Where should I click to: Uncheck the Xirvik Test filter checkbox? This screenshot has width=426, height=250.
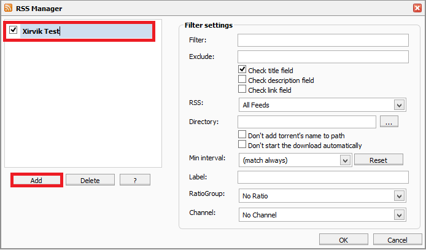point(14,30)
